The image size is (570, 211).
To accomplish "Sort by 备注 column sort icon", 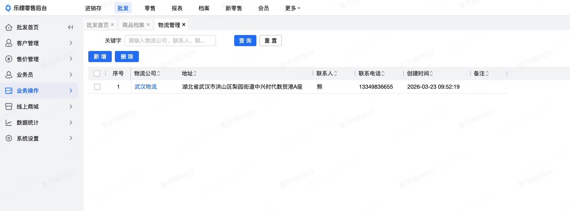I will [487, 74].
